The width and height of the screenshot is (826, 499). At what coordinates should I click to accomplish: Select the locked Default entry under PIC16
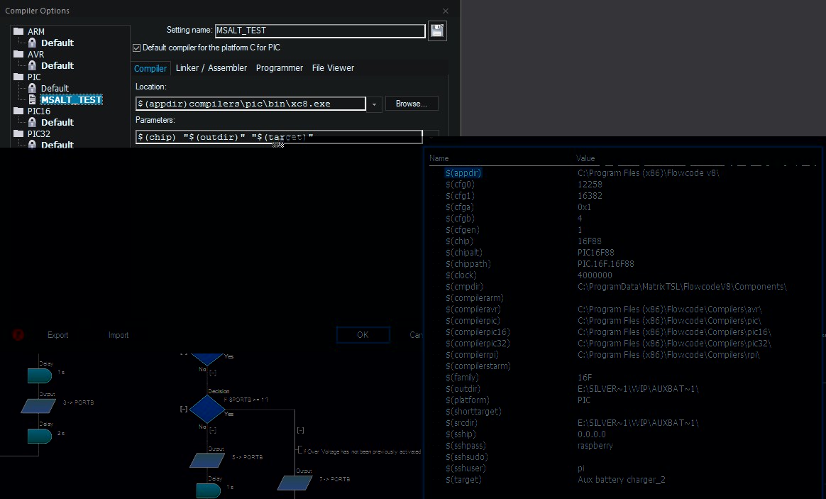tap(51, 122)
